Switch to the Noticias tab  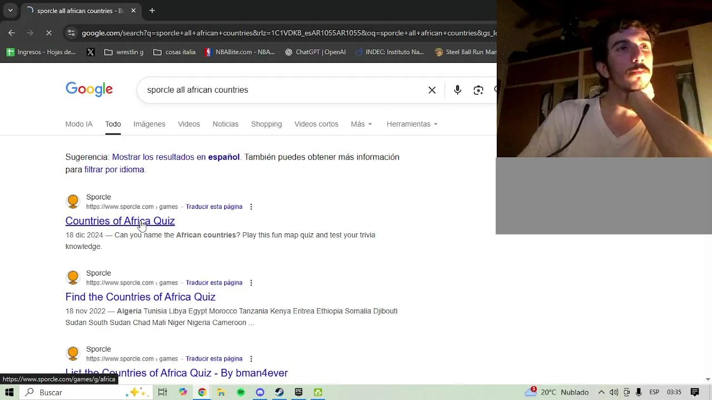point(225,124)
